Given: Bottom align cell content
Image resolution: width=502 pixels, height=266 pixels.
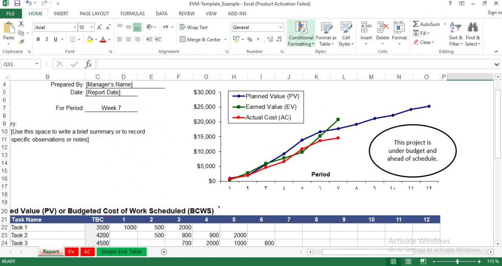Looking at the screenshot, I should pos(137,27).
